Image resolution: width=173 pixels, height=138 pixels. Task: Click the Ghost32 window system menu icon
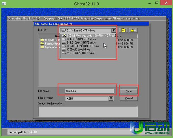(4, 4)
